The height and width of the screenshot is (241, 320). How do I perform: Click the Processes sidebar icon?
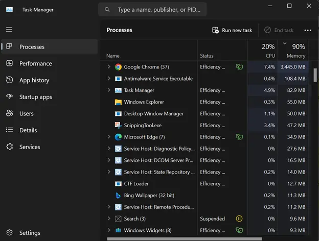(x=9, y=46)
